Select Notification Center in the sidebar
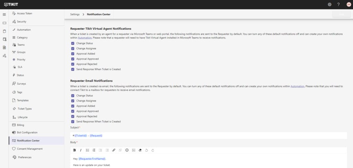353x168 pixels. [37, 140]
